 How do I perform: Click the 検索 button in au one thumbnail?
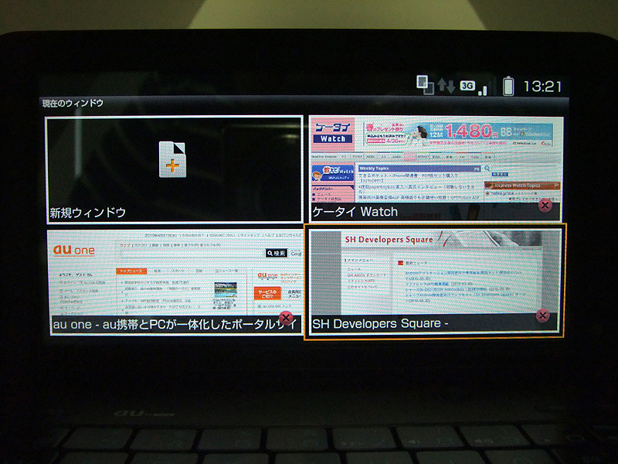click(x=277, y=253)
